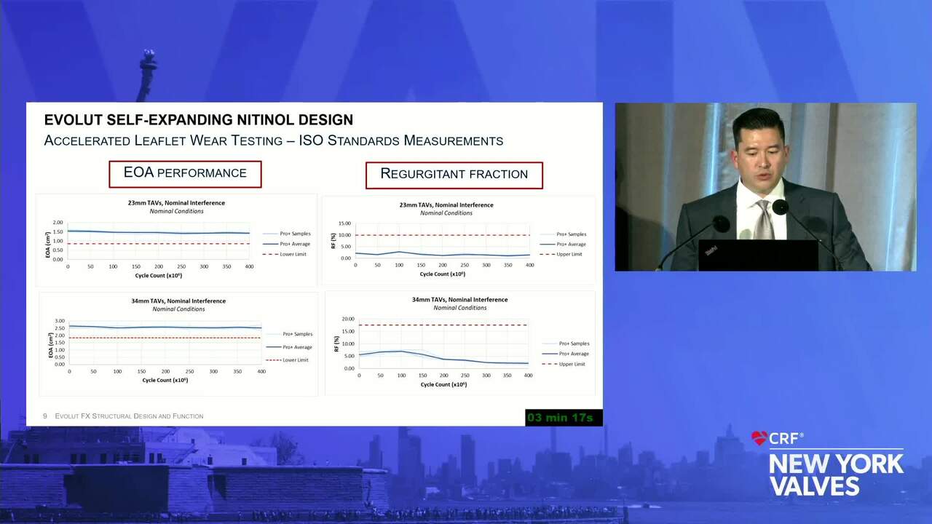Click the 'EOA PERFORMANCE' boxed heading
The height and width of the screenshot is (524, 932).
(185, 173)
